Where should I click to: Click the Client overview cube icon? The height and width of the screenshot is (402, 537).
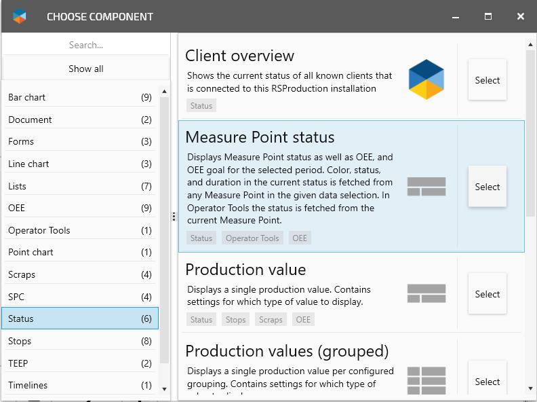click(426, 79)
